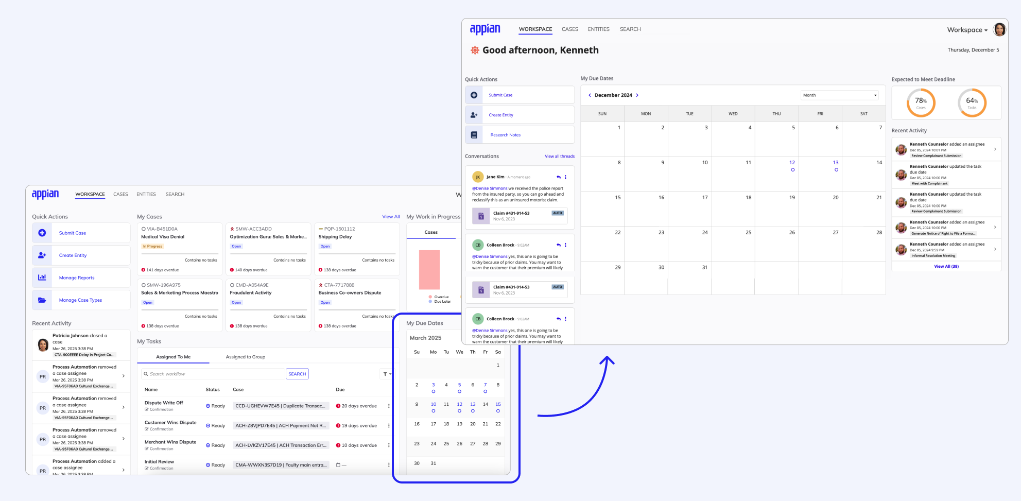Screen dimensions: 1021x501
Task: Select the Assigned to Group tab
Action: [246, 357]
